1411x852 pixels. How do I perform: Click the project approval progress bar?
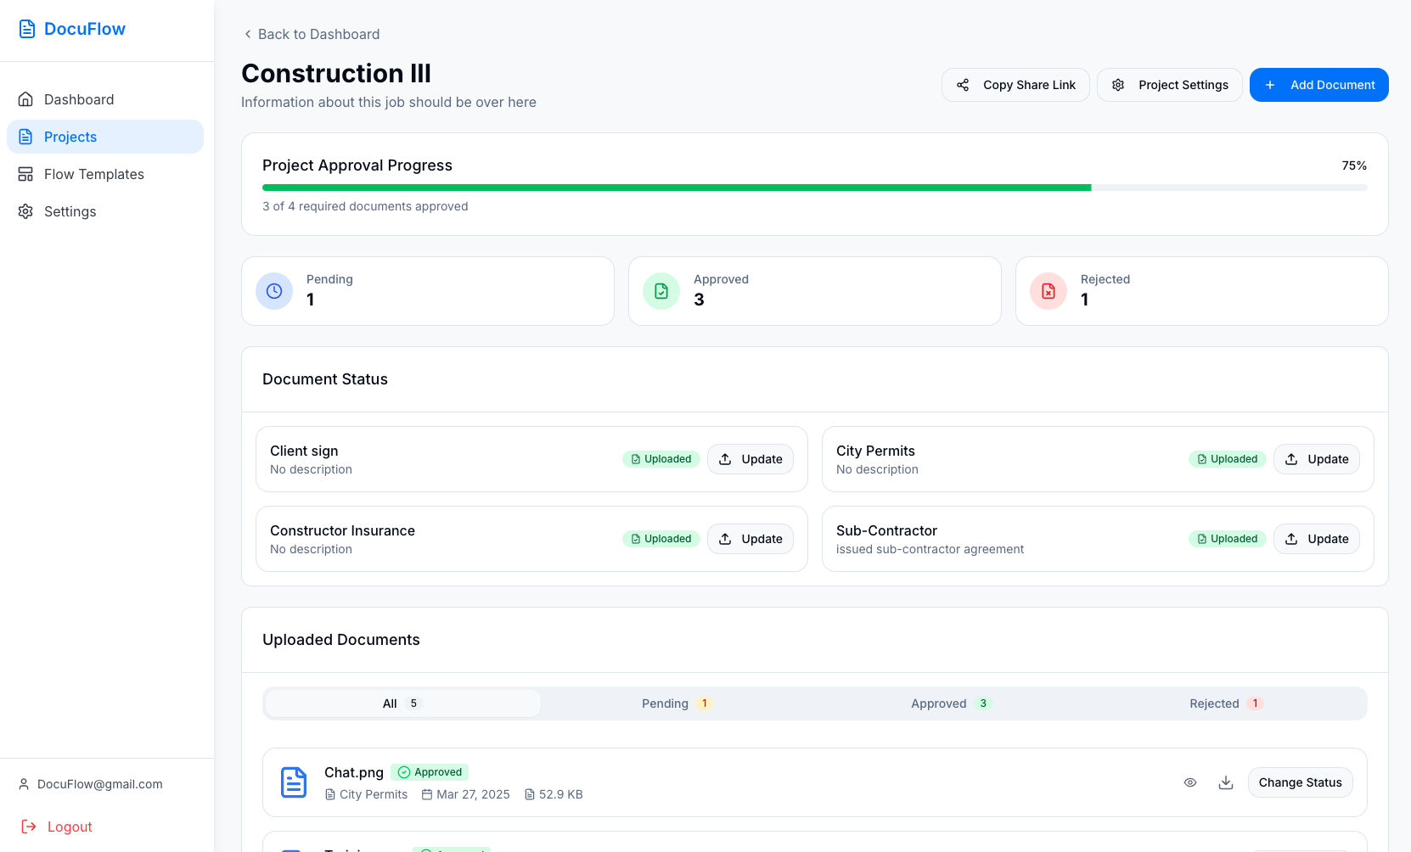click(x=814, y=188)
